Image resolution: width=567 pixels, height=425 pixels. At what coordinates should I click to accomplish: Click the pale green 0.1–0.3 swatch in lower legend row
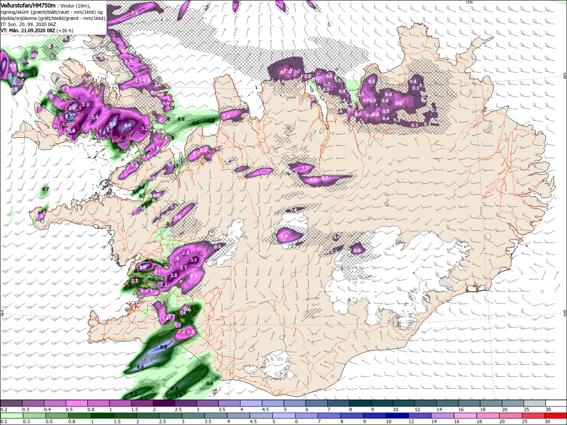tap(11, 415)
